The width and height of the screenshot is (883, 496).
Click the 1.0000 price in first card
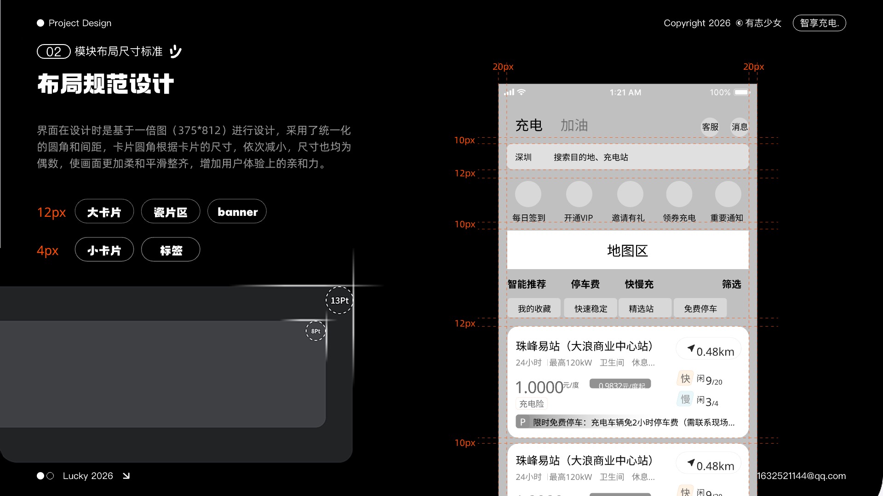point(539,387)
